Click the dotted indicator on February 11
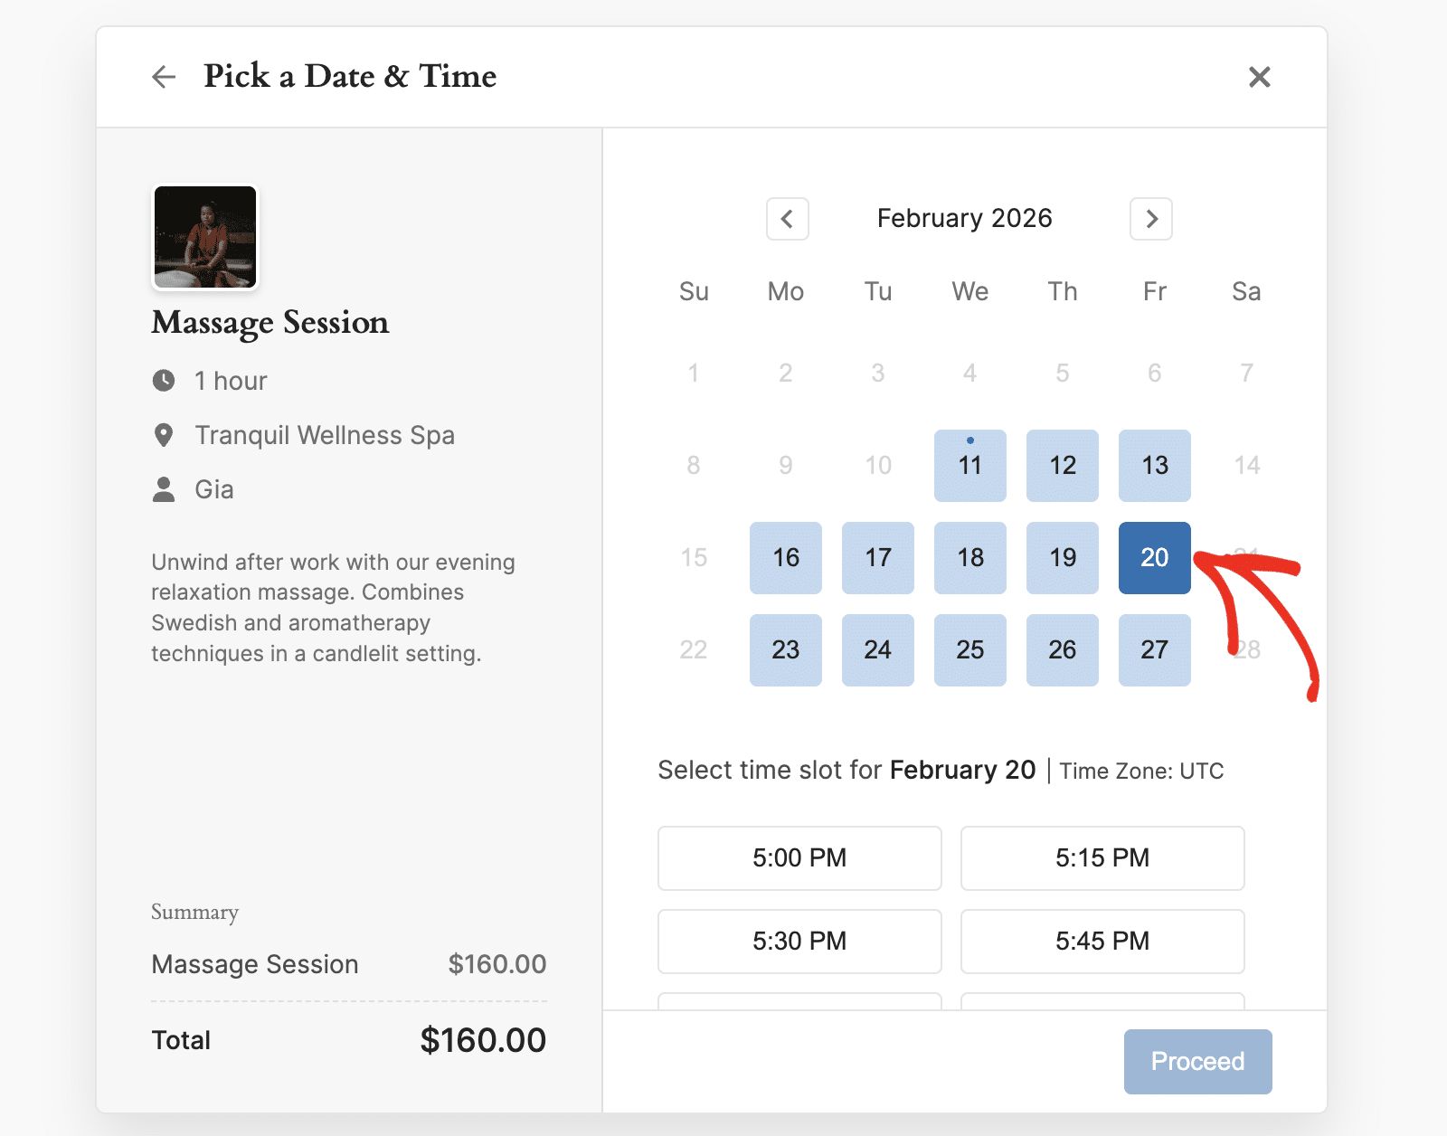The image size is (1447, 1136). point(969,440)
